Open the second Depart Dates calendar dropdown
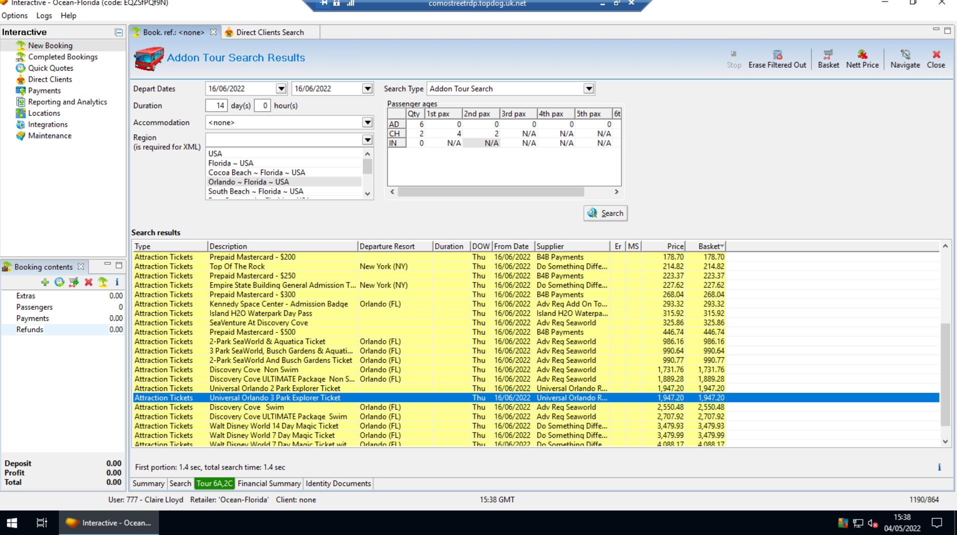The image size is (957, 535). [x=368, y=89]
